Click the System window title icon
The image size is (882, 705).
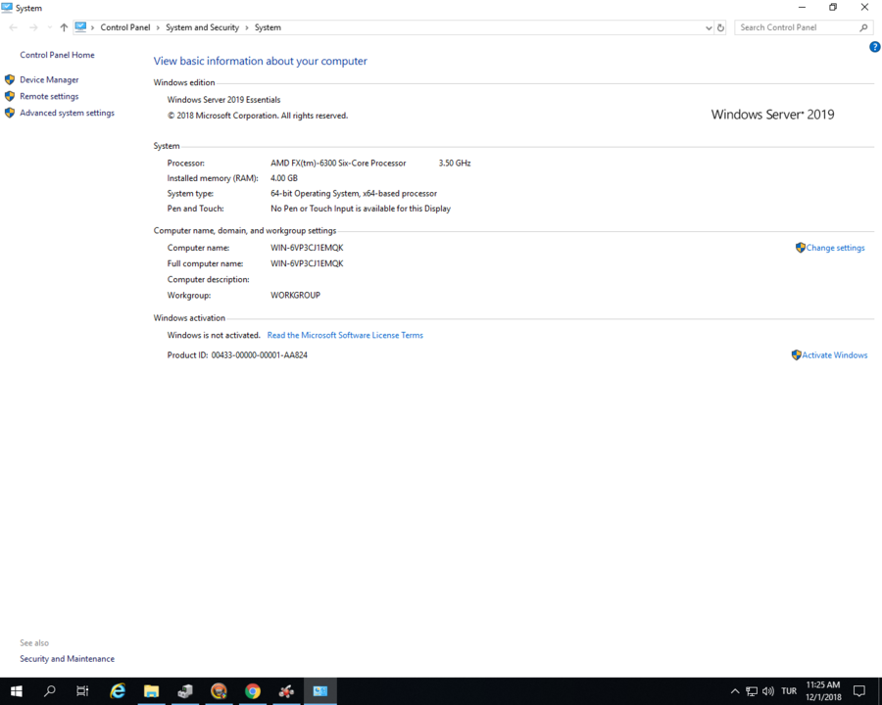click(x=7, y=8)
